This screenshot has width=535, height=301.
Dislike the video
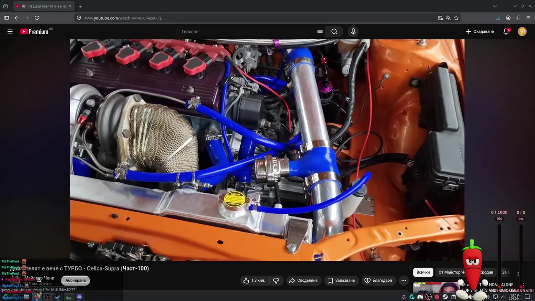point(276,281)
